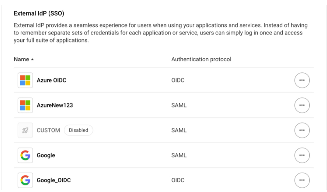Click the Disabled badge on CUSTOM
The image size is (327, 192).
[78, 130]
